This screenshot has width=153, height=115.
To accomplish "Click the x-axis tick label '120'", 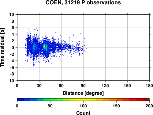I will (x=105, y=86).
